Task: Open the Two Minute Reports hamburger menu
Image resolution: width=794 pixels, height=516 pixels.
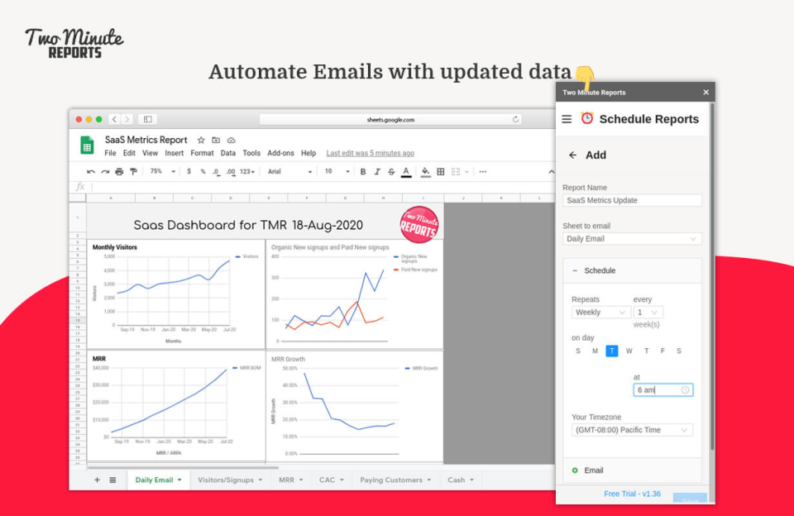Action: pyautogui.click(x=567, y=119)
